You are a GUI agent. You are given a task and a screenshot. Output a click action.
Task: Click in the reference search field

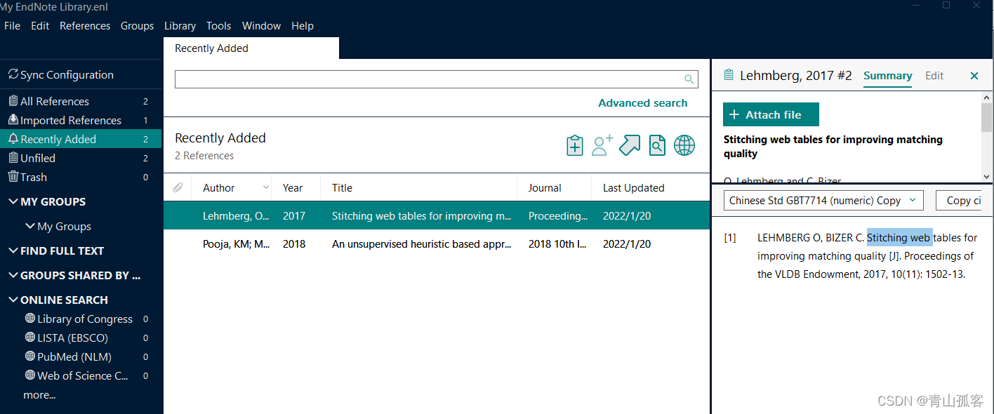(x=428, y=79)
